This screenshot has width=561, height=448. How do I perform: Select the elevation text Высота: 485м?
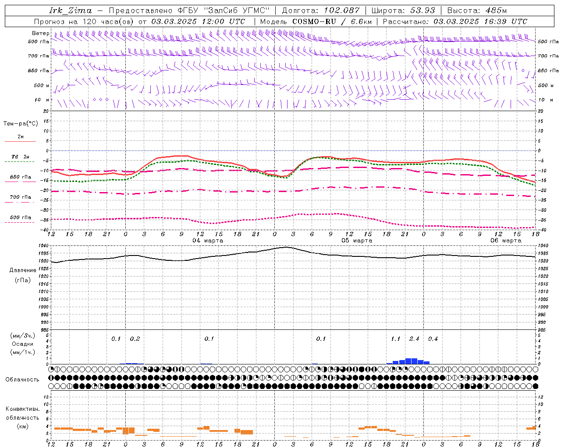(477, 10)
